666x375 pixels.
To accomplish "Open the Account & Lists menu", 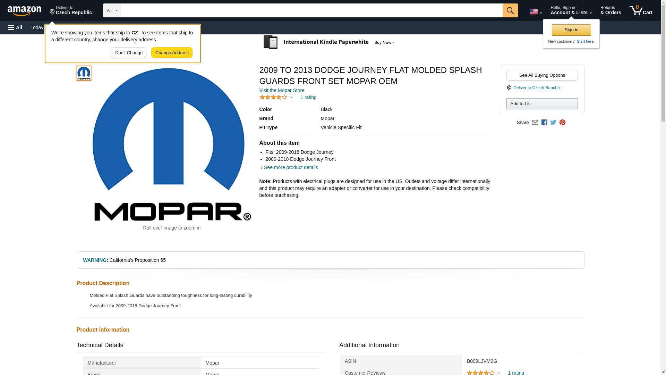I will [x=571, y=10].
